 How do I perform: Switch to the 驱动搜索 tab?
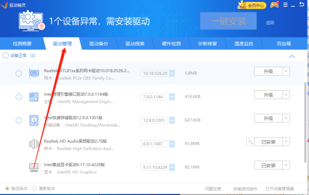pyautogui.click(x=135, y=44)
